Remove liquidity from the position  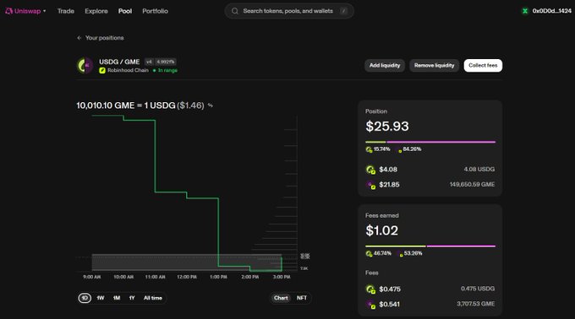(x=434, y=66)
